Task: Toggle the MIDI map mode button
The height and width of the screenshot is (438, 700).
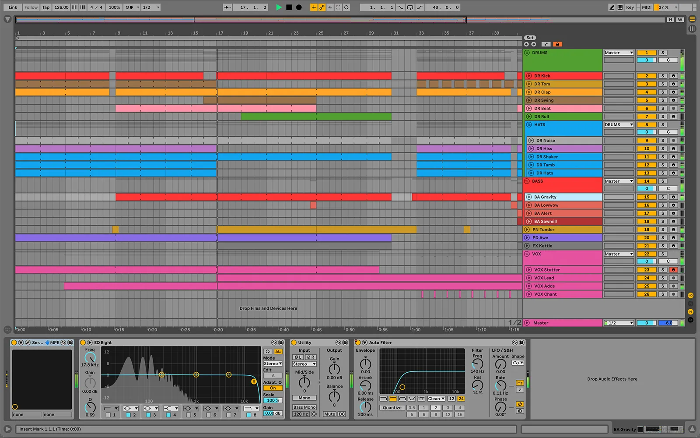Action: tap(647, 7)
